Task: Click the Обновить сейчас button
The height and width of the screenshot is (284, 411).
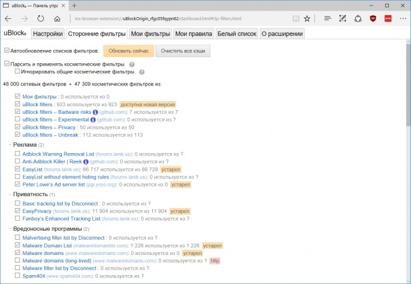Action: [128, 51]
